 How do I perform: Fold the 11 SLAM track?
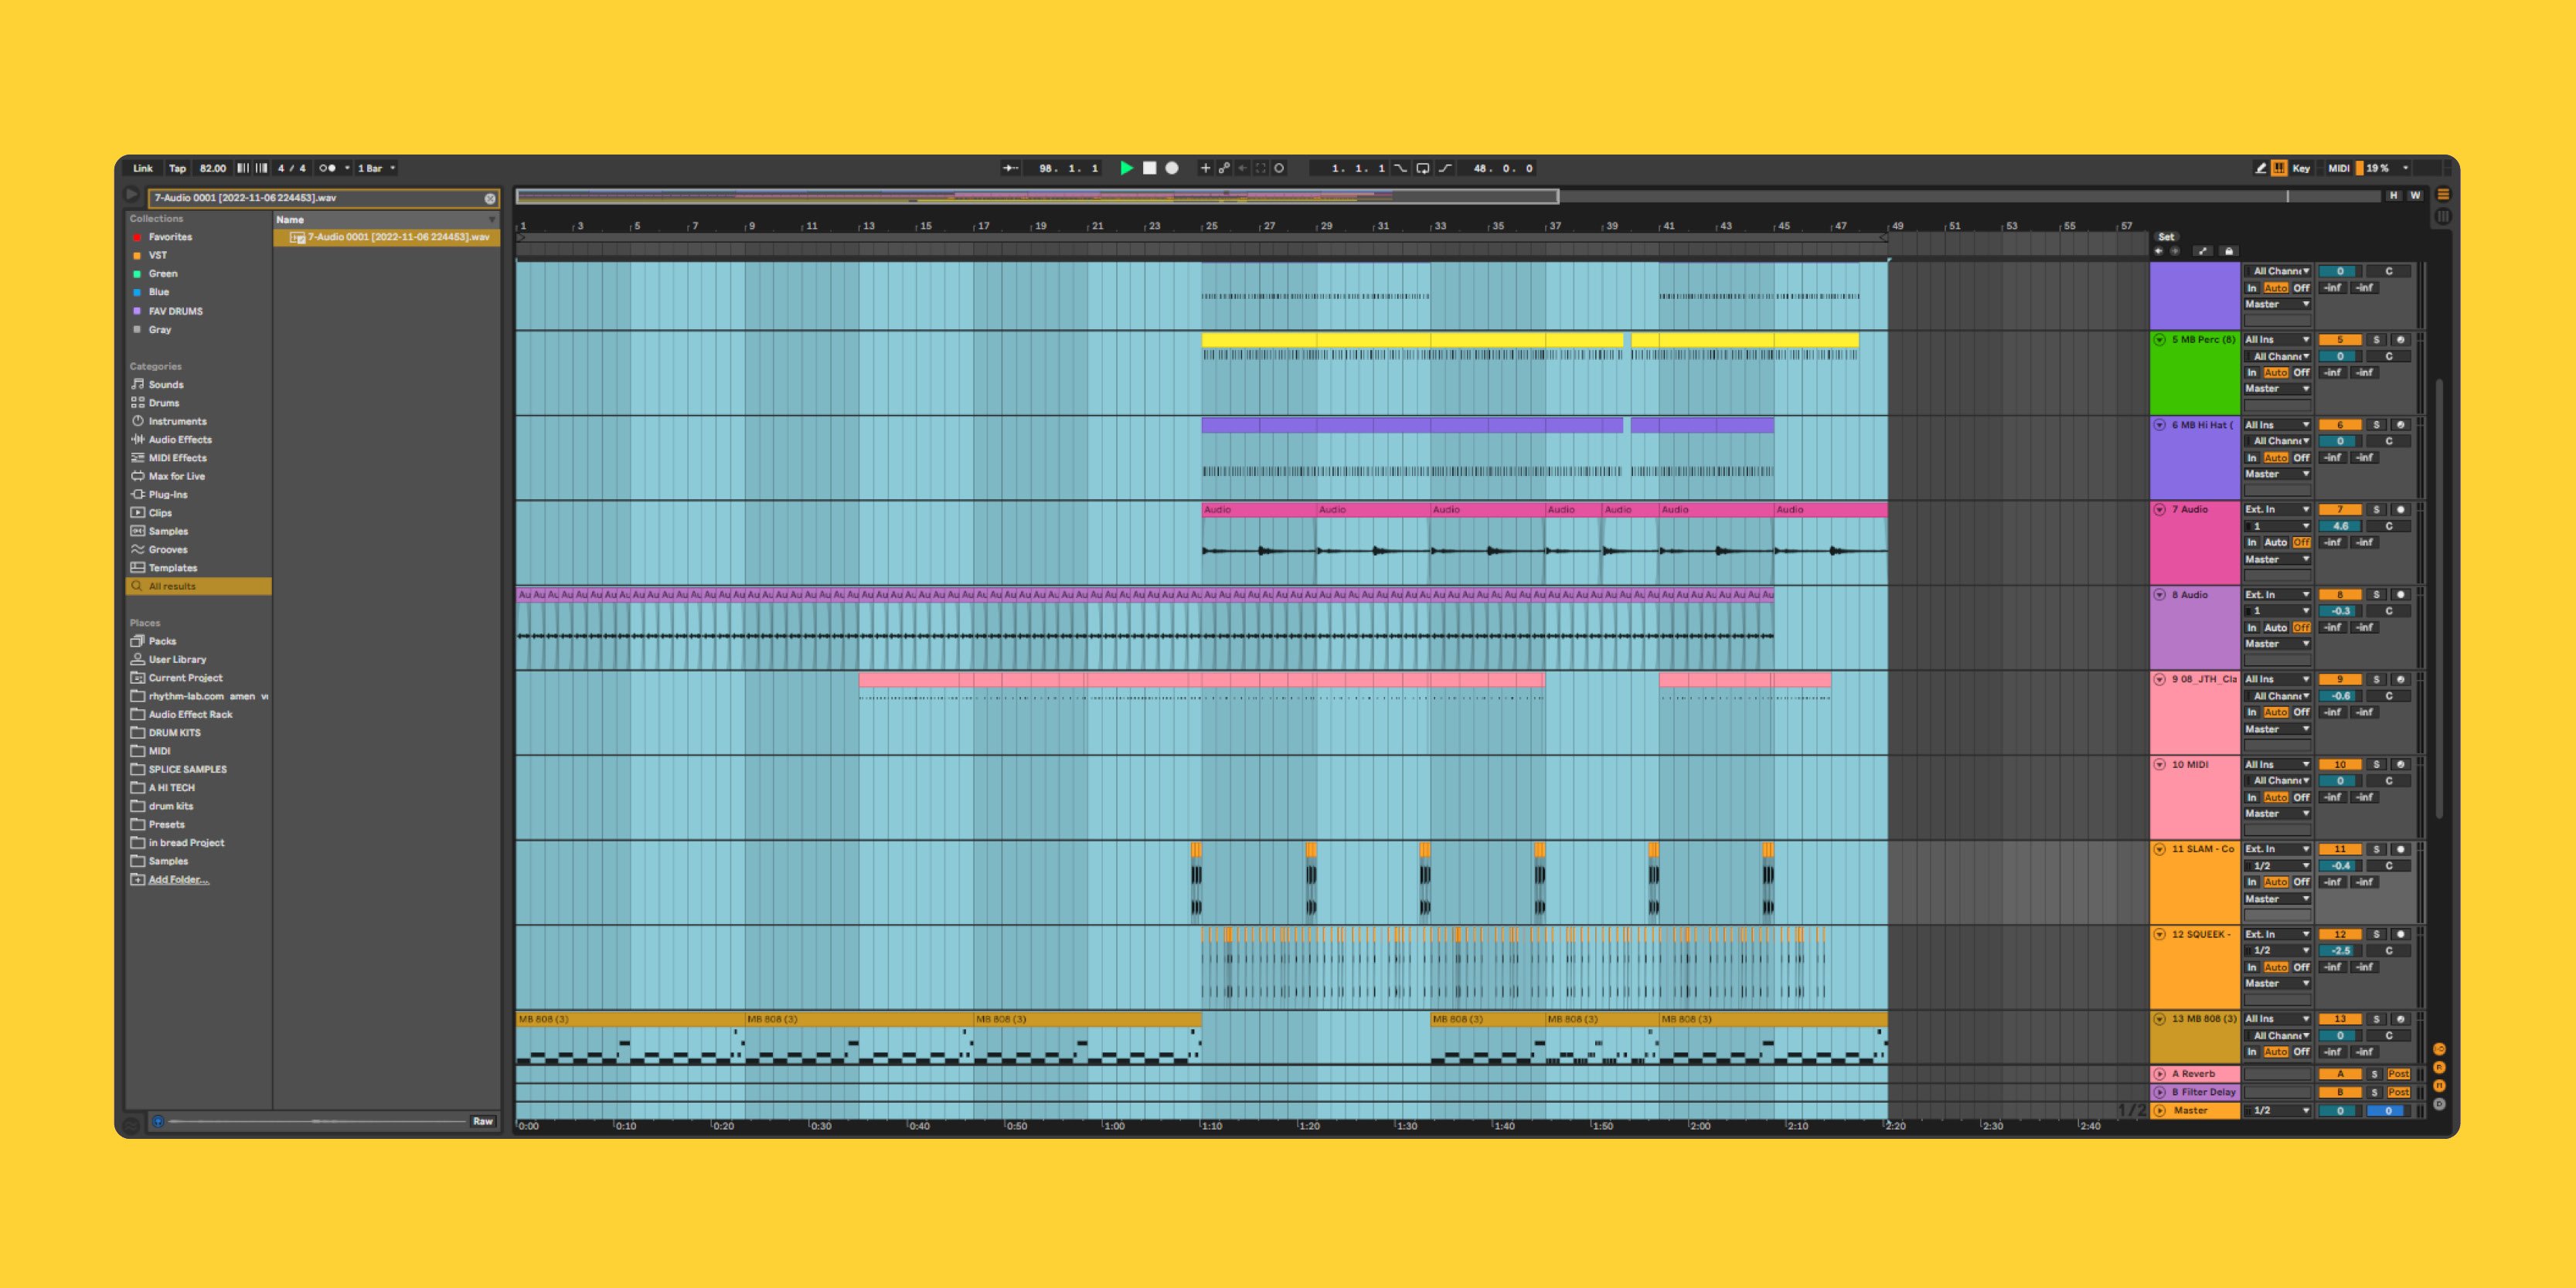(2160, 849)
